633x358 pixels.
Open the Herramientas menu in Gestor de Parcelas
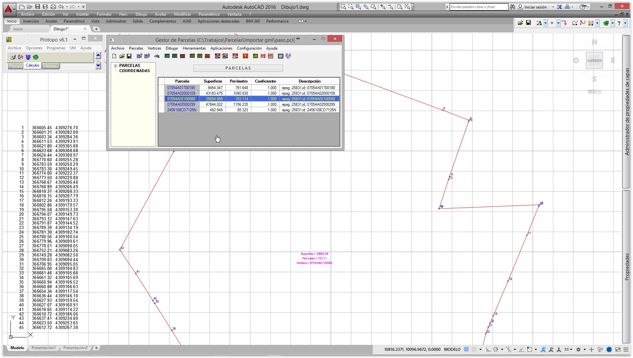(x=194, y=48)
